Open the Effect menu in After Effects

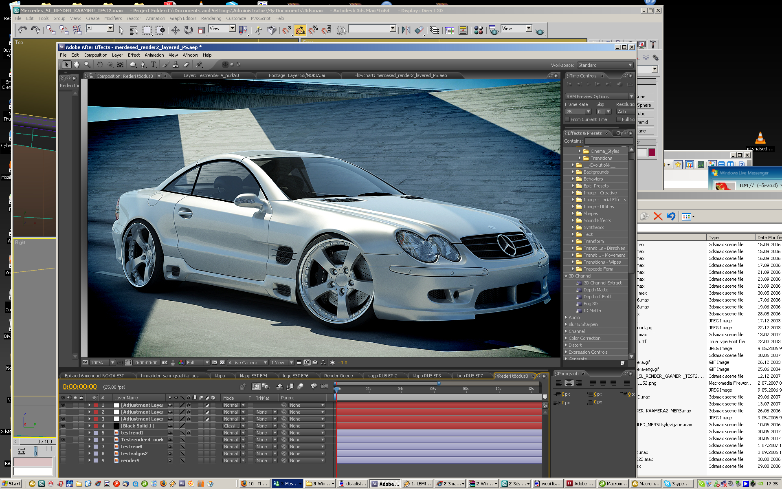pyautogui.click(x=134, y=55)
